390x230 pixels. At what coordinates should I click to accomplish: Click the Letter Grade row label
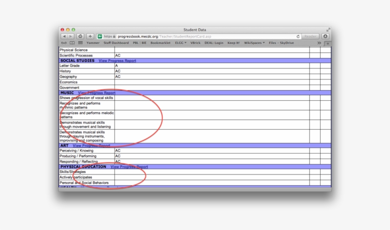pos(69,66)
